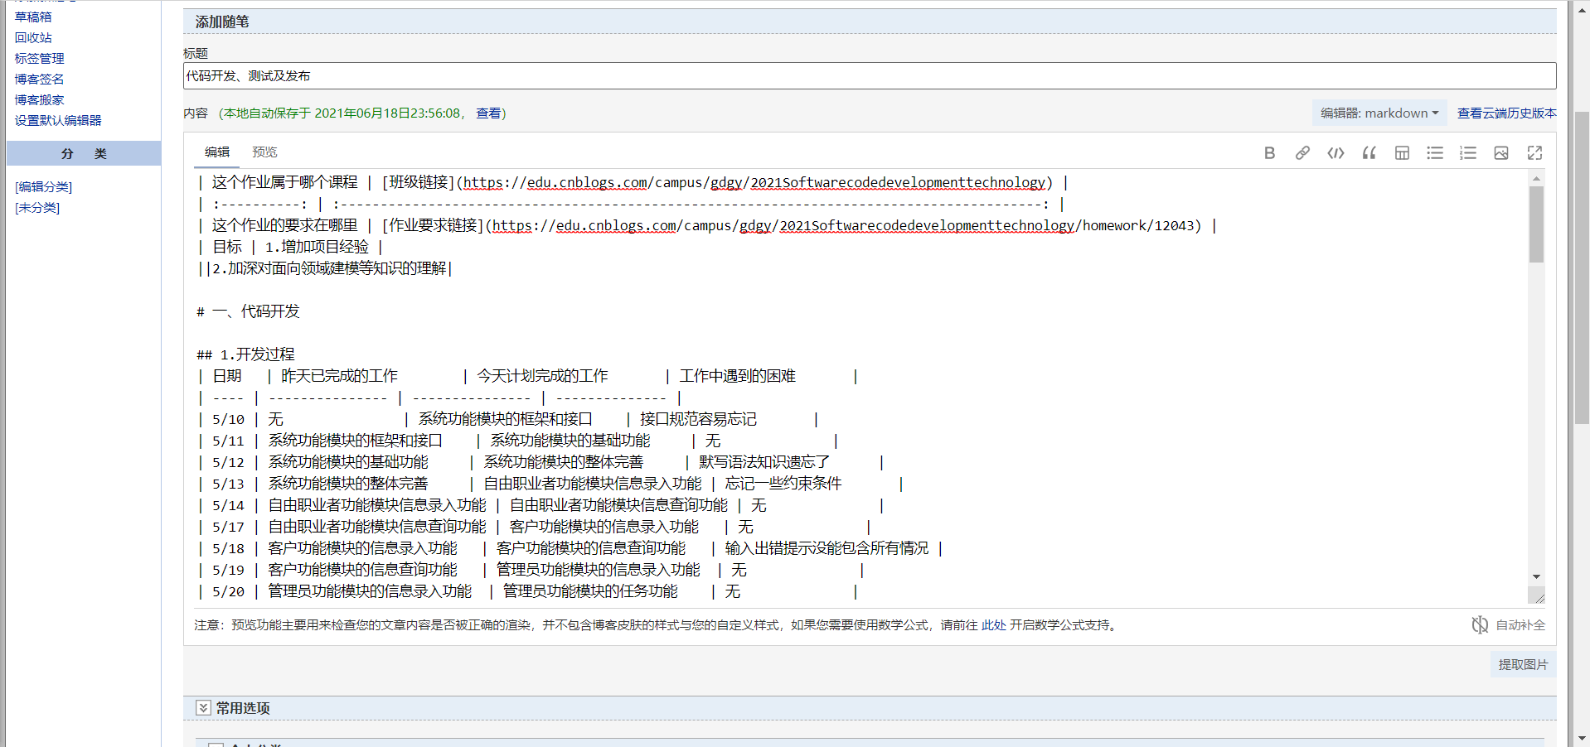Insert a code block with the code icon
This screenshot has width=1590, height=747.
pyautogui.click(x=1336, y=153)
